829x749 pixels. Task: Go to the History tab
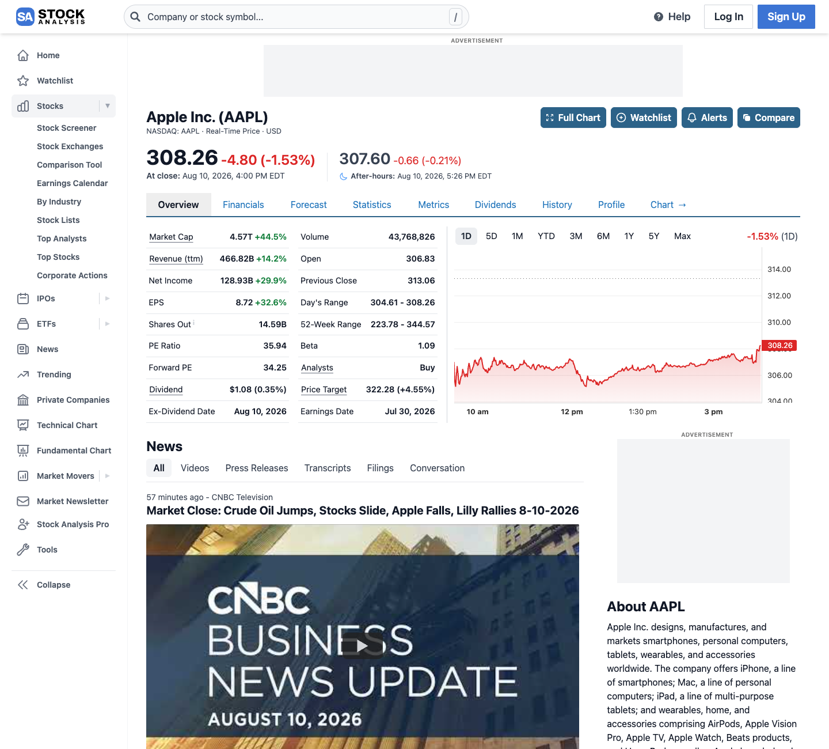557,205
